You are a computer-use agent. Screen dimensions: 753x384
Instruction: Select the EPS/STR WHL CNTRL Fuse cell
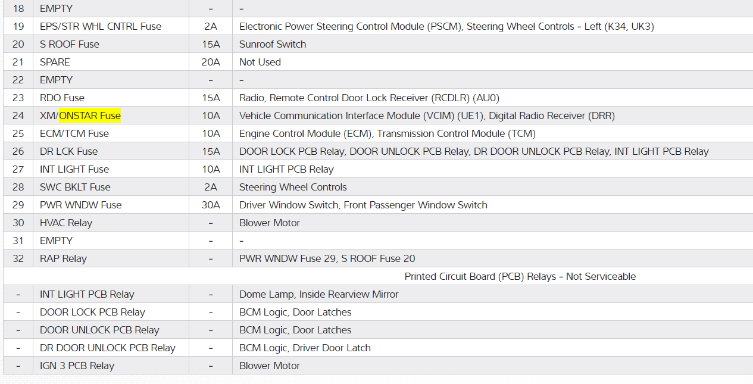100,26
